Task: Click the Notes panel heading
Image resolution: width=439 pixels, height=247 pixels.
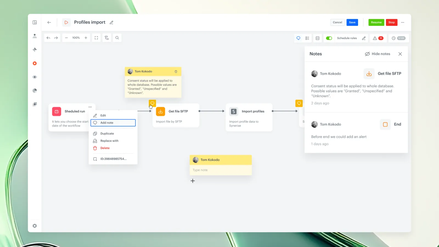Action: [x=316, y=54]
